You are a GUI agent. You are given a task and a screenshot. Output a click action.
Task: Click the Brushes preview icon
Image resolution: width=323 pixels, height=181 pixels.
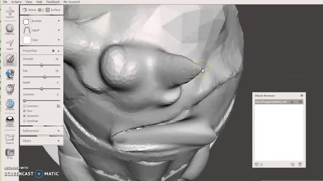(27, 21)
